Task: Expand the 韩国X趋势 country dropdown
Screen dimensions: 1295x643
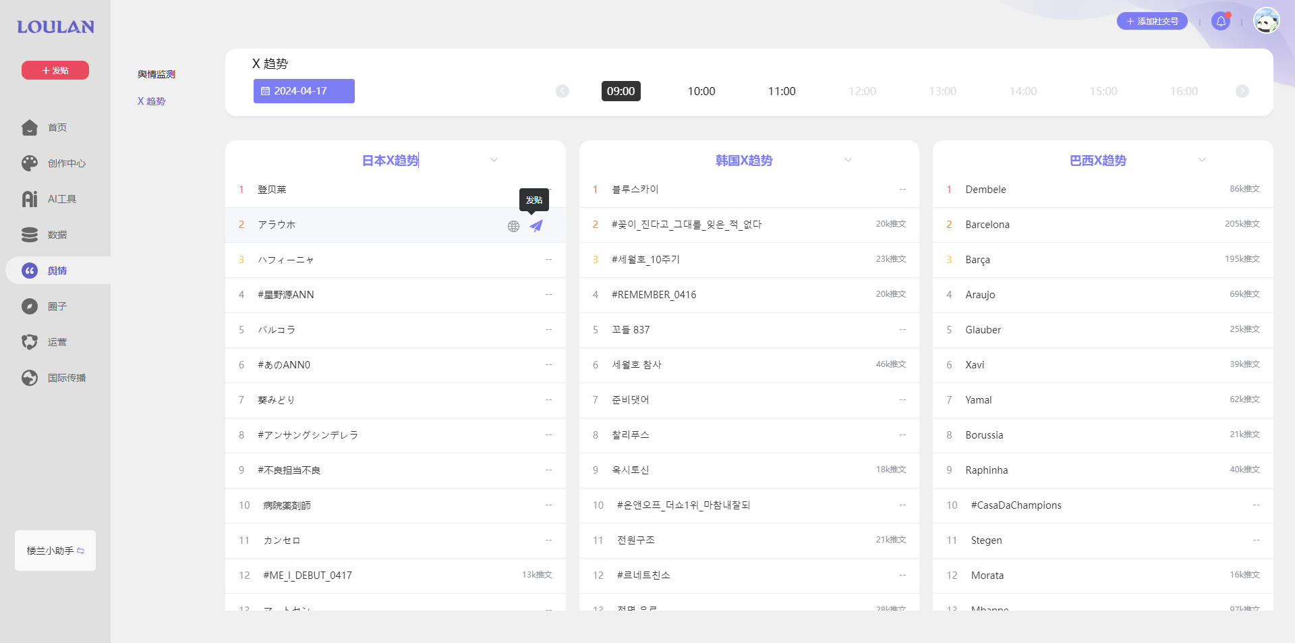Action: click(x=848, y=160)
